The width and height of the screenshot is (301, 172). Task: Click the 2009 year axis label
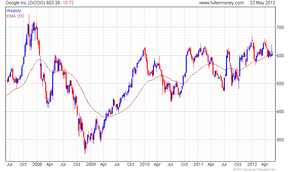(91, 165)
